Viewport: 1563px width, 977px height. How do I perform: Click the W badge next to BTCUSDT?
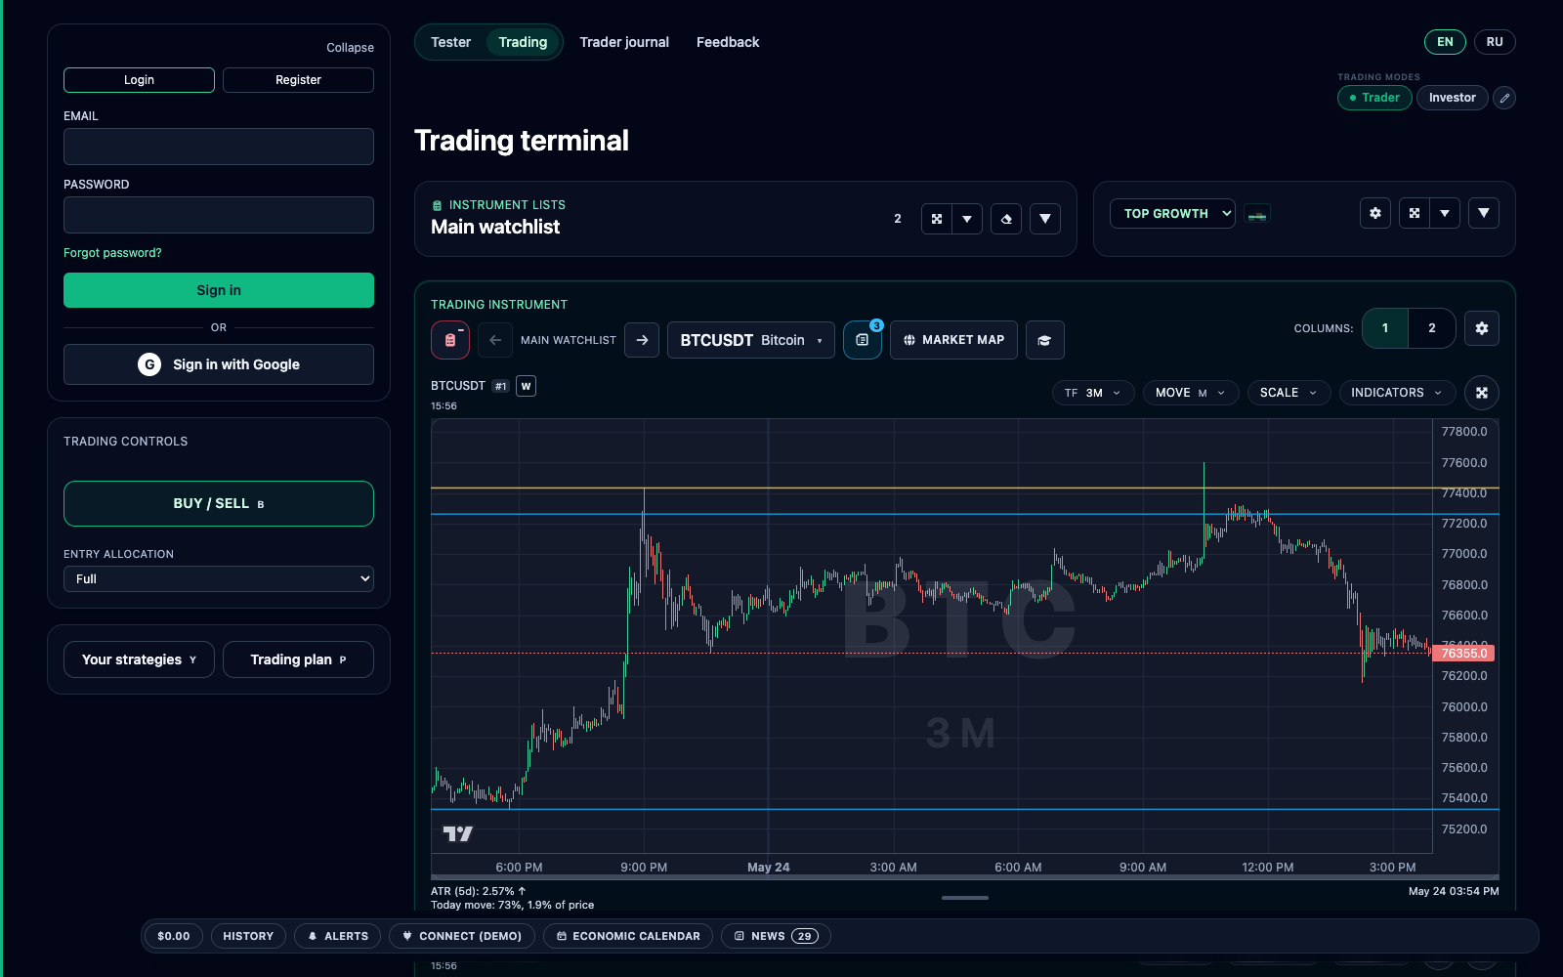[526, 386]
